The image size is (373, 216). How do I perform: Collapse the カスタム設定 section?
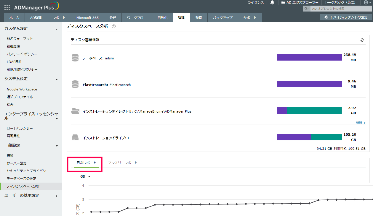coord(57,29)
